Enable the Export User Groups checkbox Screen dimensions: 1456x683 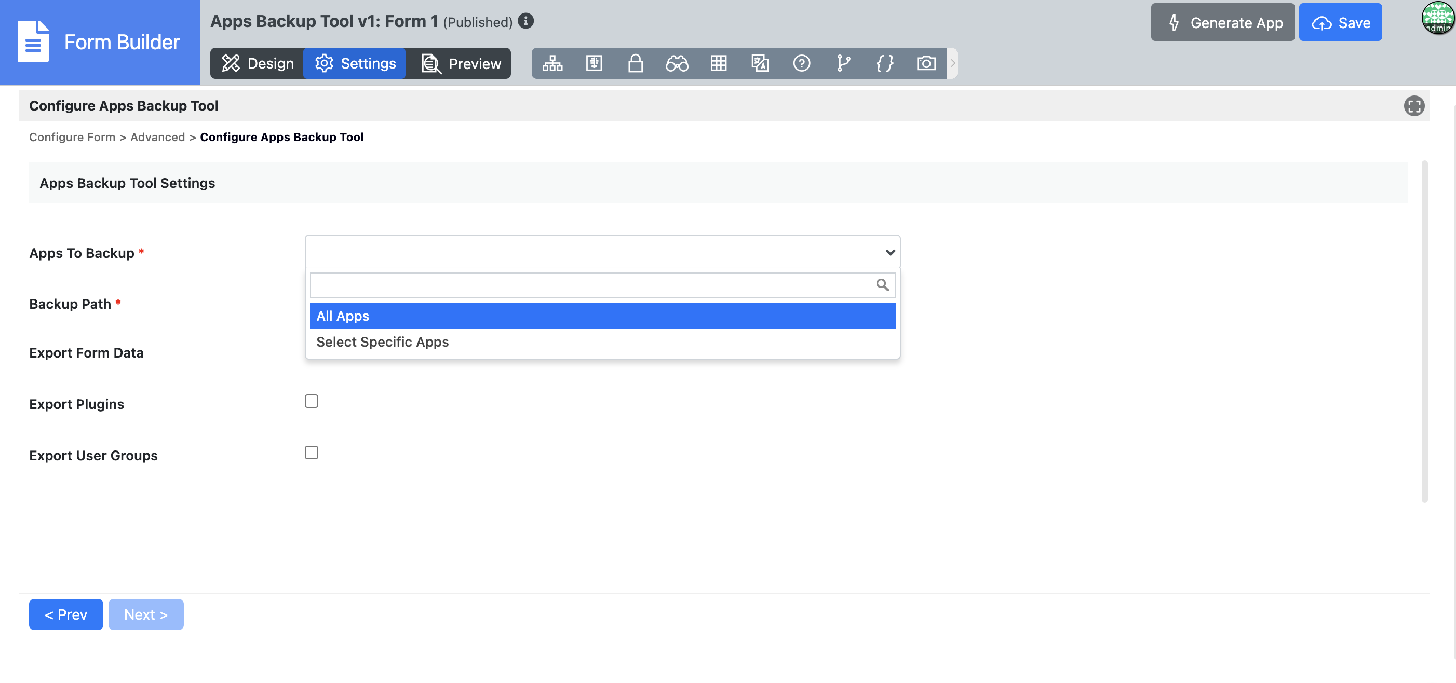[x=312, y=453]
